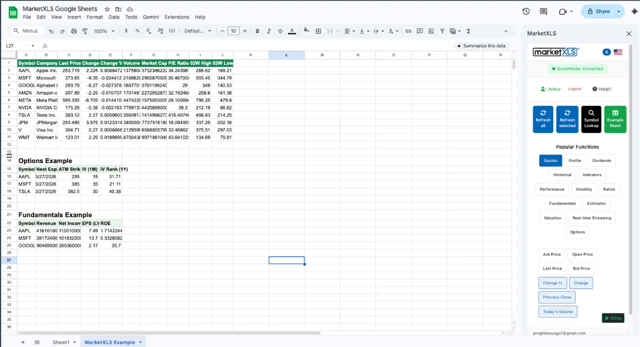
Task: Increase decimal places
Action: click(160, 31)
